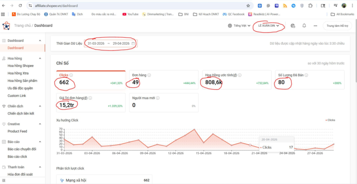This screenshot has height=184, width=357.
Task: Click the browser back arrow
Action: [3, 5]
